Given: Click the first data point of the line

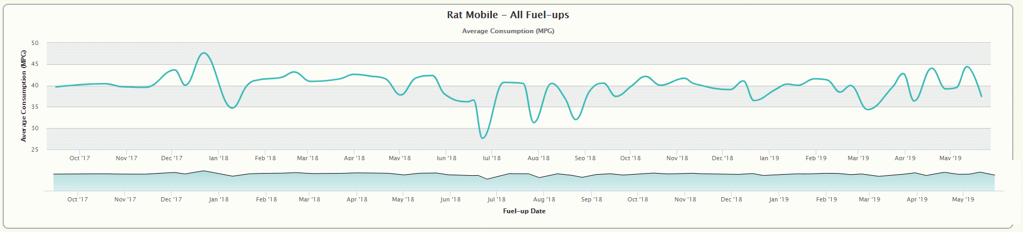Looking at the screenshot, I should (56, 87).
